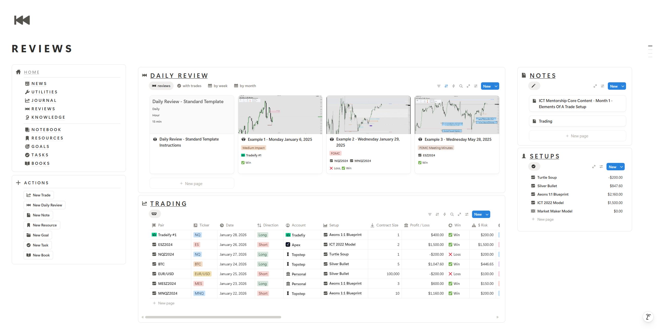This screenshot has width=657, height=329.
Task: Click the New Trade action button
Action: pos(39,195)
